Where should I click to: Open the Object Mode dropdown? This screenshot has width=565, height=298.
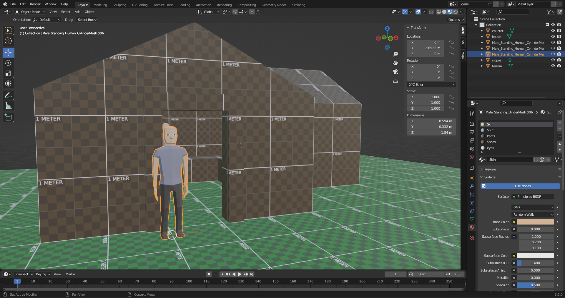point(30,12)
